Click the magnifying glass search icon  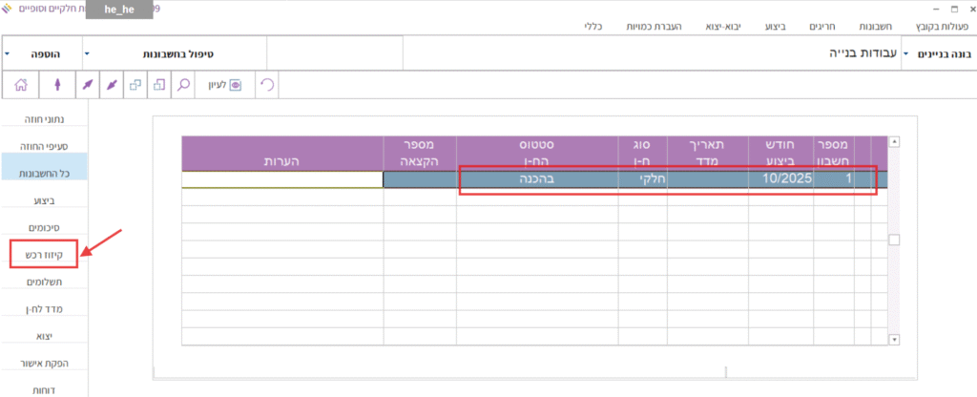coord(183,85)
